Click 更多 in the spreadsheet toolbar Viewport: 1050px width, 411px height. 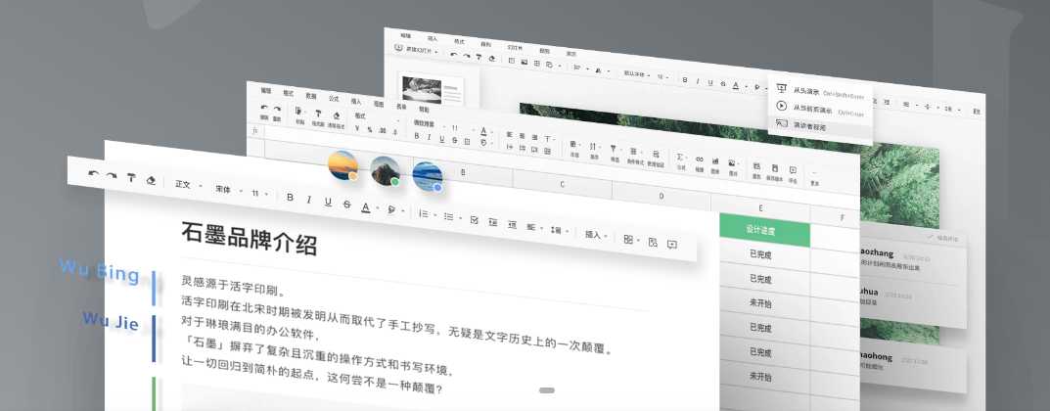tap(814, 178)
